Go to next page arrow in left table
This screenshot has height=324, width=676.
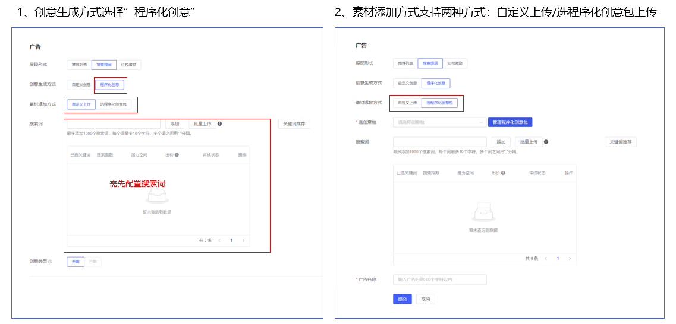coord(243,240)
